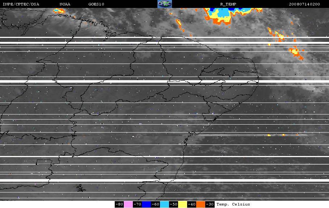Select the cyan -60 color swatch

pyautogui.click(x=164, y=204)
